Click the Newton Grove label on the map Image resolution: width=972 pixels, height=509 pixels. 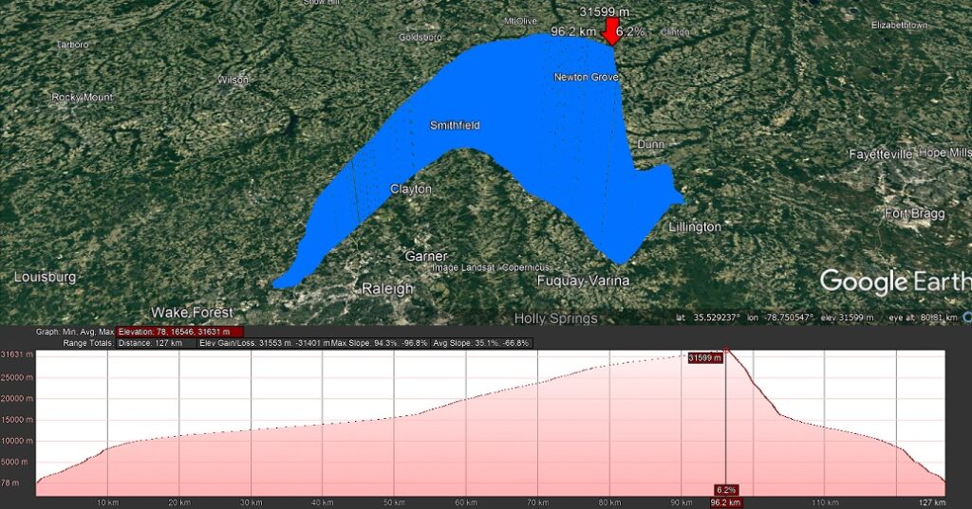[585, 76]
